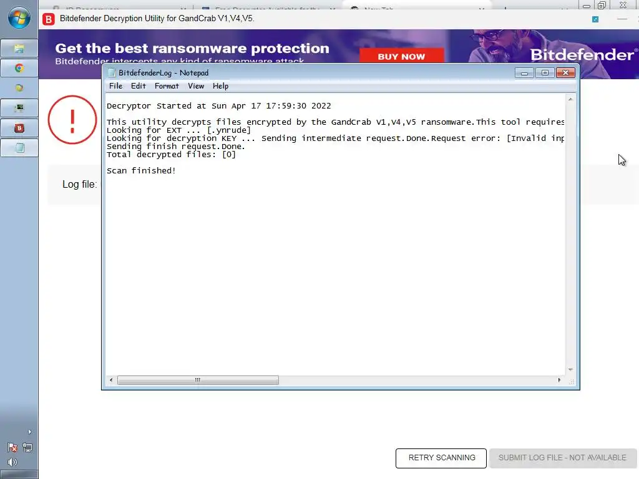
Task: Open the Notepad View menu
Action: [196, 86]
